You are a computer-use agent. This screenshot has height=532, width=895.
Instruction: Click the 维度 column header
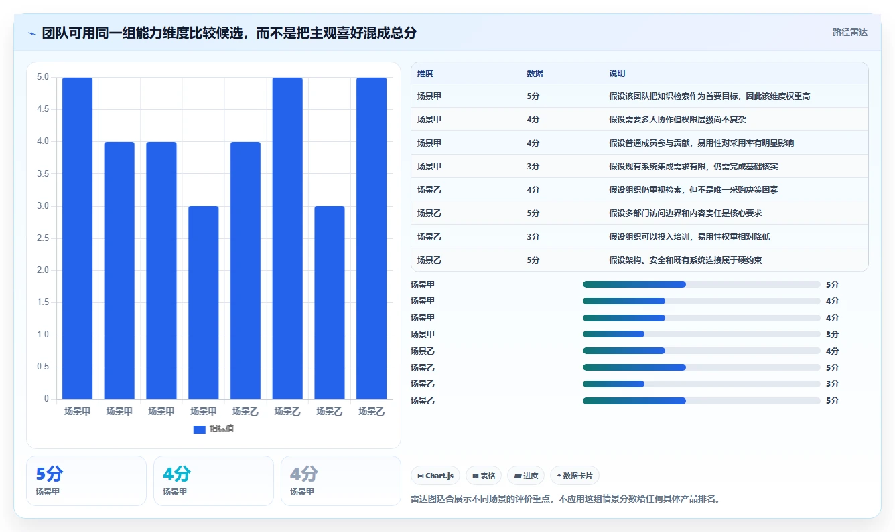[425, 73]
